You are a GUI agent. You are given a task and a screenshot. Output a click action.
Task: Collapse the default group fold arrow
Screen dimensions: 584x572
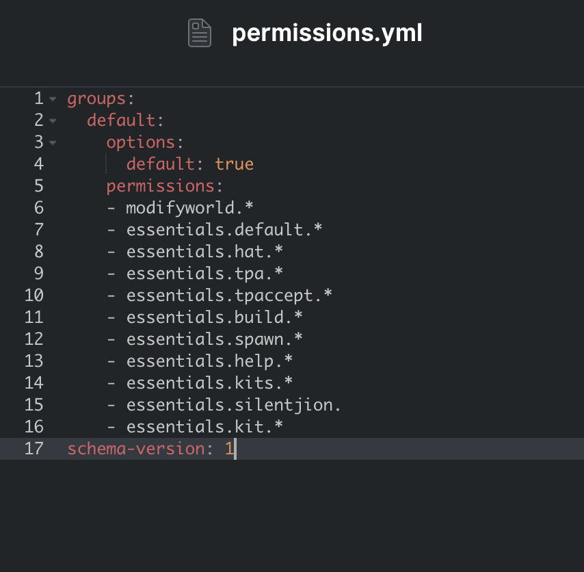(x=53, y=120)
